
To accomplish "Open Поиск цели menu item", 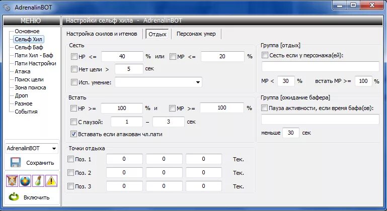I will coord(29,79).
